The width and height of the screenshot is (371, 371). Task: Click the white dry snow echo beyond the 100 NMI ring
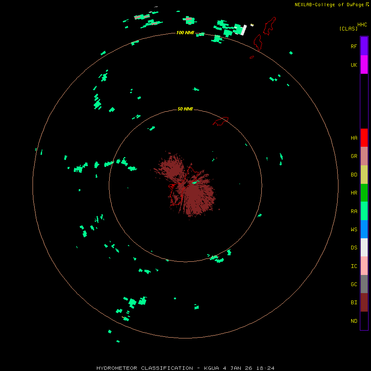244,30
